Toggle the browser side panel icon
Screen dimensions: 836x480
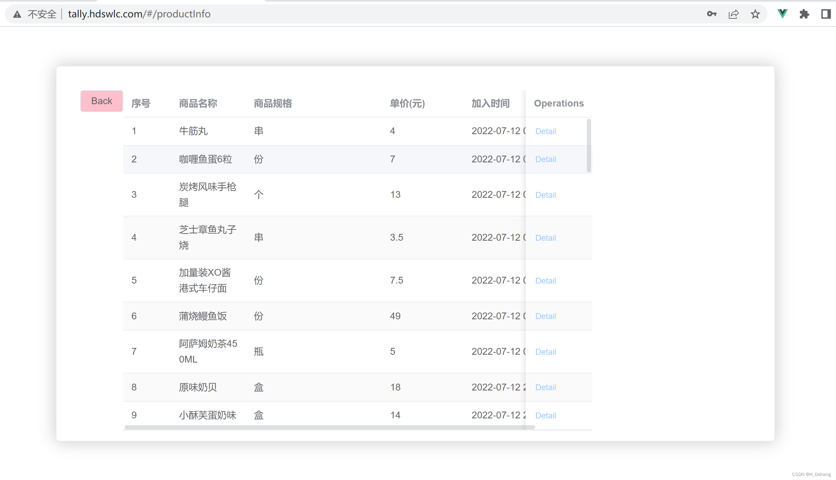[826, 14]
